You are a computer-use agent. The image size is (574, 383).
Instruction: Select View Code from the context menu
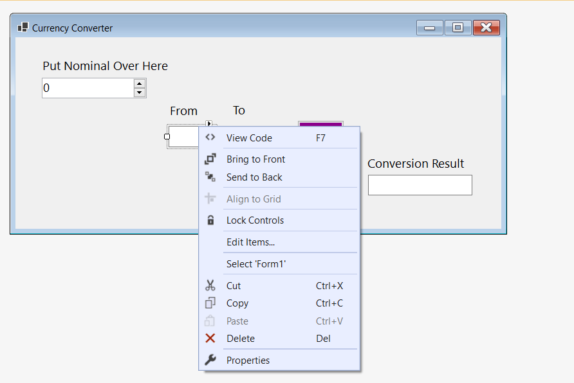coord(280,138)
